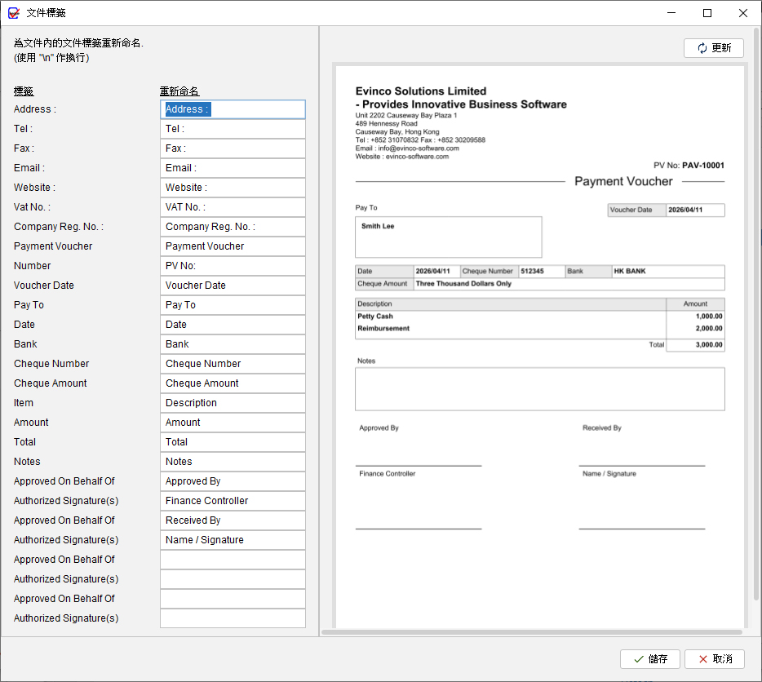
Task: Click cheque number 512345 in the preview
Action: coord(532,271)
